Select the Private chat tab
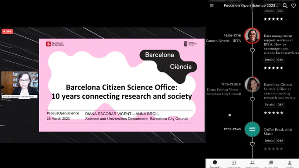299x168 pixels. click(x=271, y=164)
